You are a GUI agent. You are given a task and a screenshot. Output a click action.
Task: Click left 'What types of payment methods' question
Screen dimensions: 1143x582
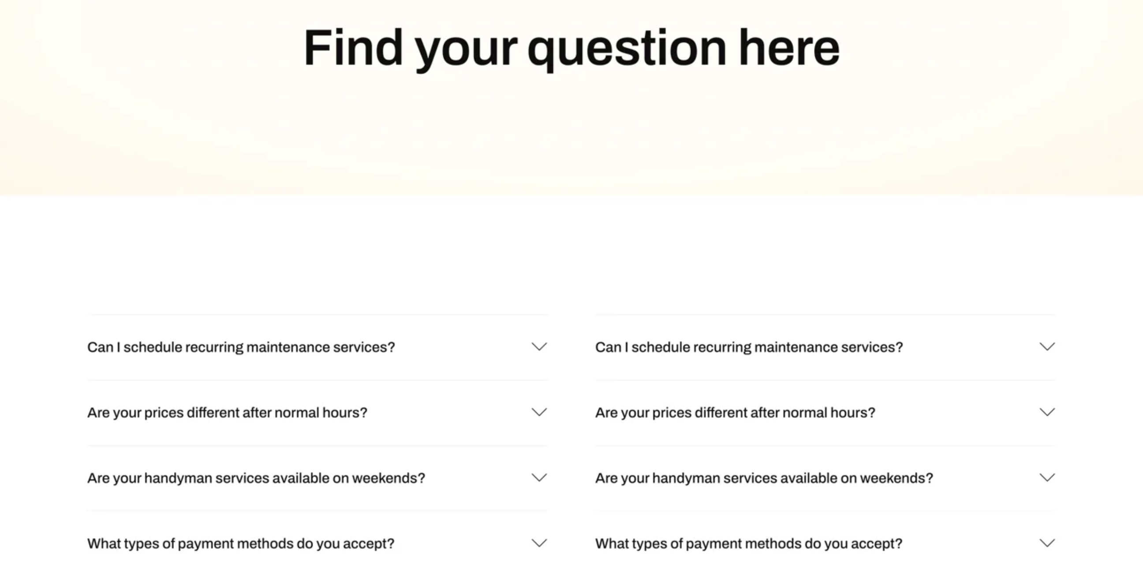point(241,543)
